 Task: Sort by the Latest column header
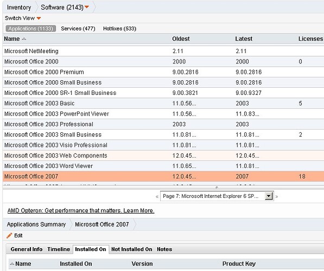pyautogui.click(x=244, y=39)
